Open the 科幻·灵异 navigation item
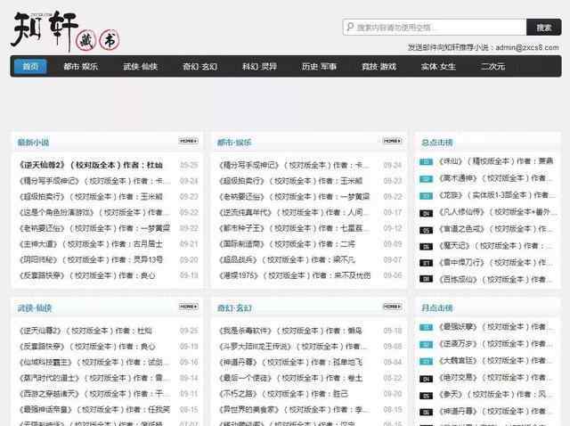 [259, 67]
